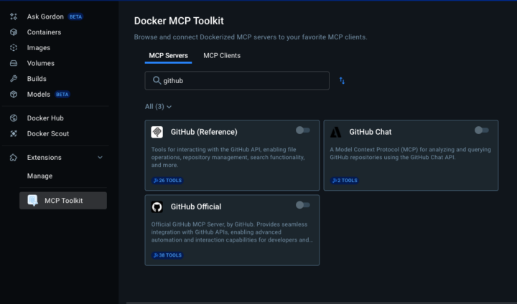Click the Extensions puzzle icon
Image resolution: width=517 pixels, height=304 pixels.
[14, 158]
